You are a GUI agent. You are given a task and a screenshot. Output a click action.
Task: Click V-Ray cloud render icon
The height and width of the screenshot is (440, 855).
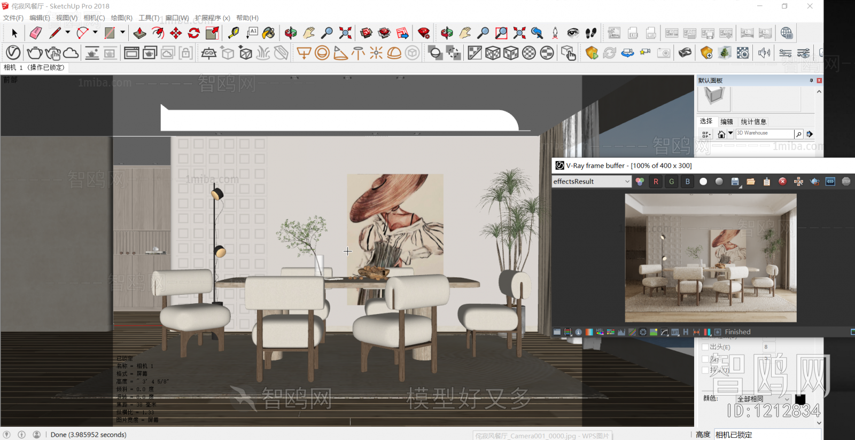click(71, 53)
